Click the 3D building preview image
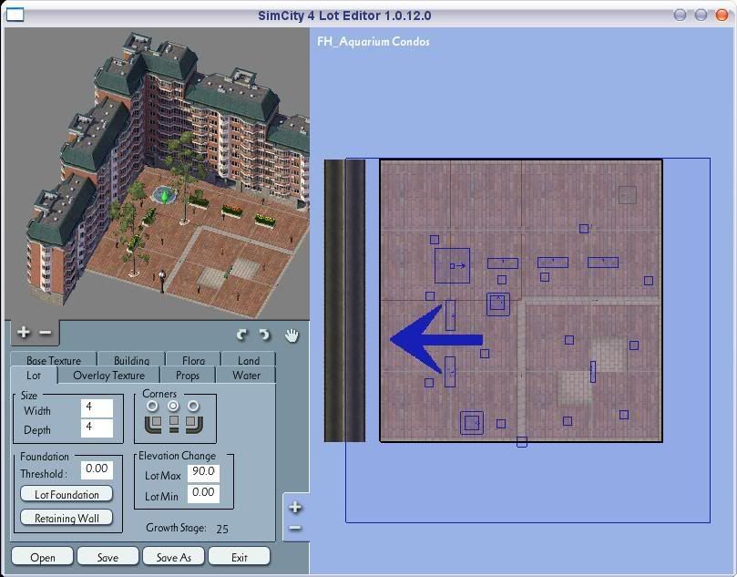The image size is (737, 577). (x=157, y=173)
